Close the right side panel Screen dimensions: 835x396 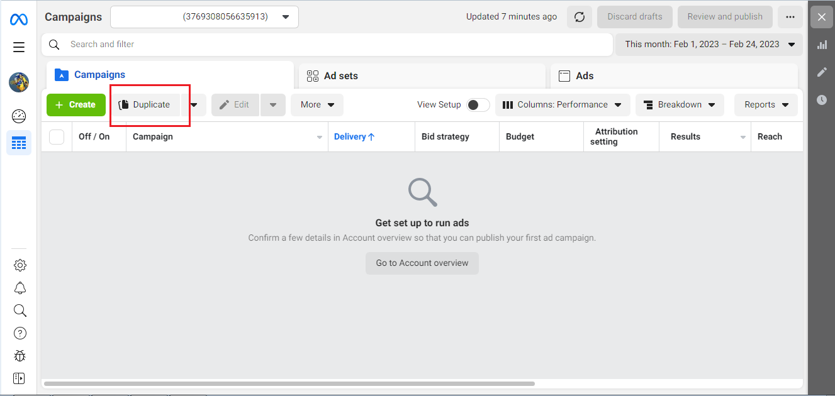[822, 17]
